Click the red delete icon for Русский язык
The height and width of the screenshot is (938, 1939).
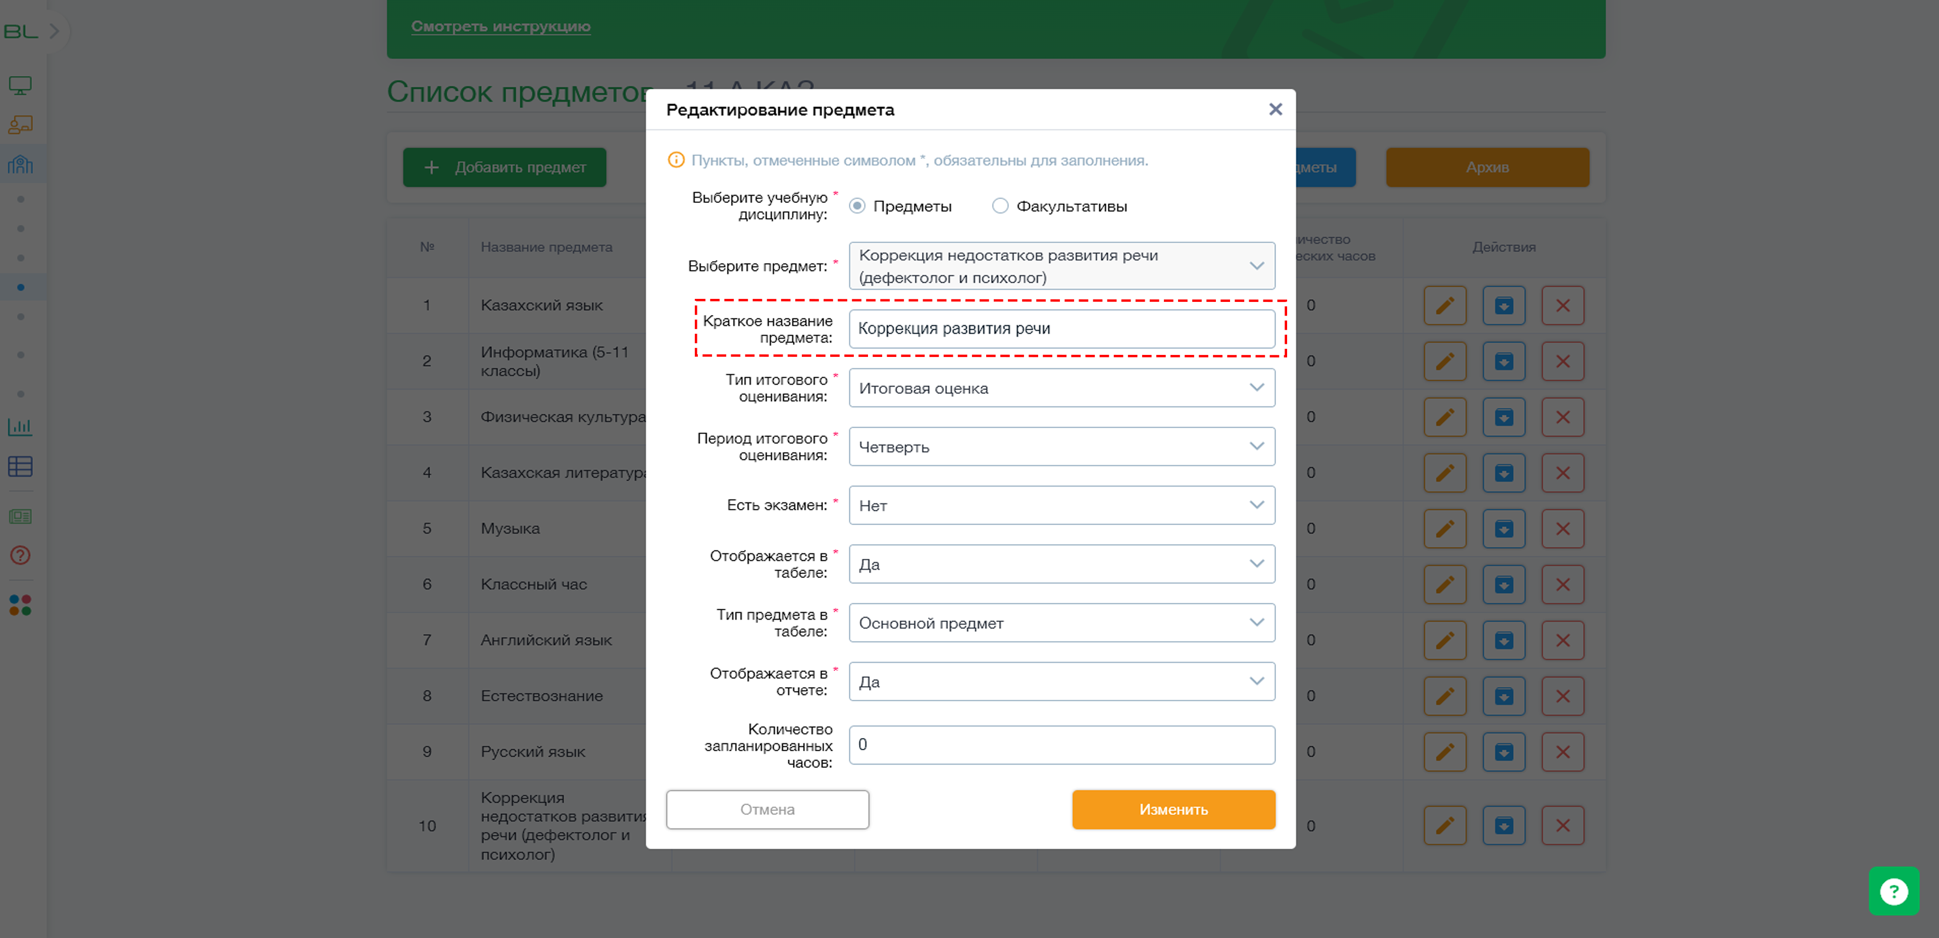click(1562, 751)
